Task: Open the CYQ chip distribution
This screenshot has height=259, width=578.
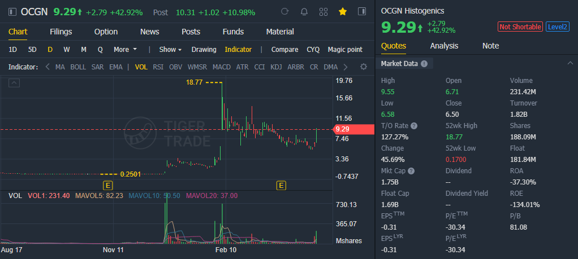Action: click(x=313, y=49)
